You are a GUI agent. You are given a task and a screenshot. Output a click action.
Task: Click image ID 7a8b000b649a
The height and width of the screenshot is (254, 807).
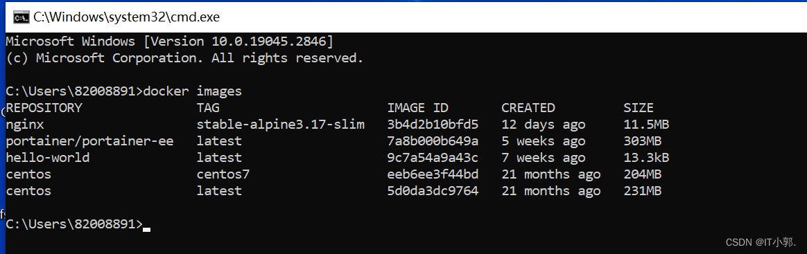pyautogui.click(x=433, y=141)
